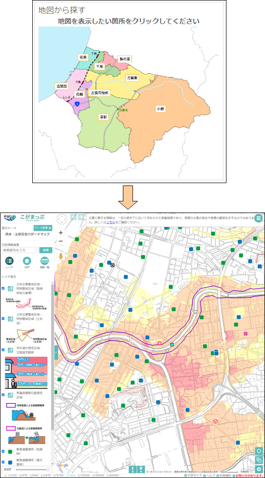Select the 小野 area on the overview map

point(161,108)
